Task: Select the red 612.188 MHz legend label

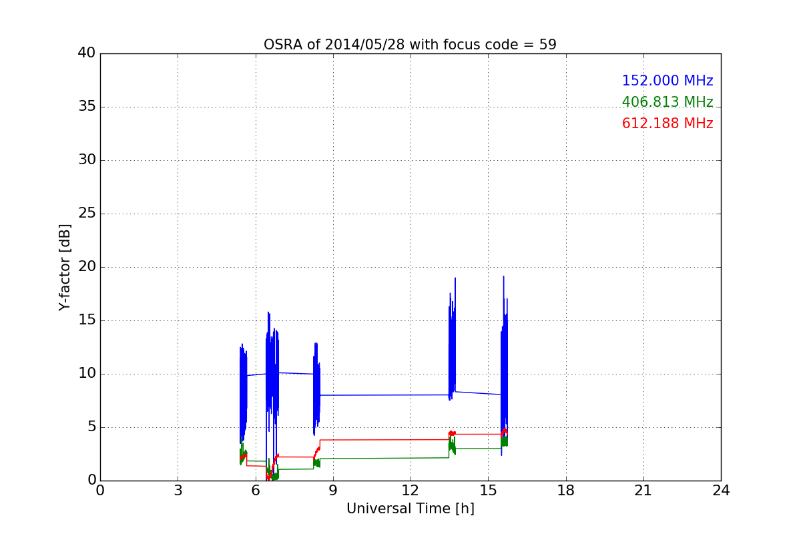Action: (667, 123)
